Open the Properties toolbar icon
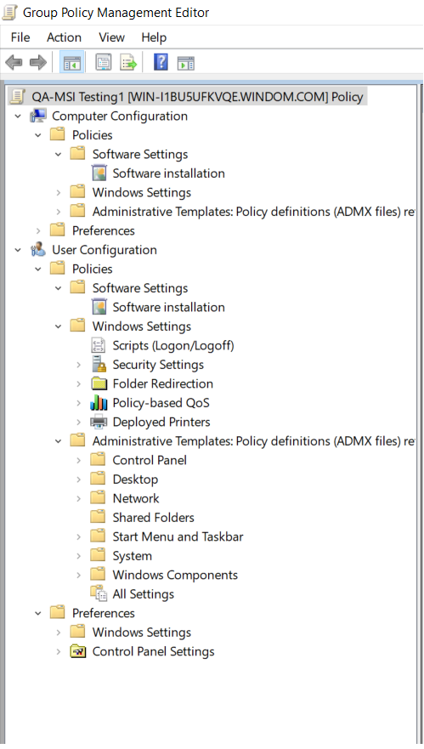This screenshot has width=424, height=749. point(104,63)
